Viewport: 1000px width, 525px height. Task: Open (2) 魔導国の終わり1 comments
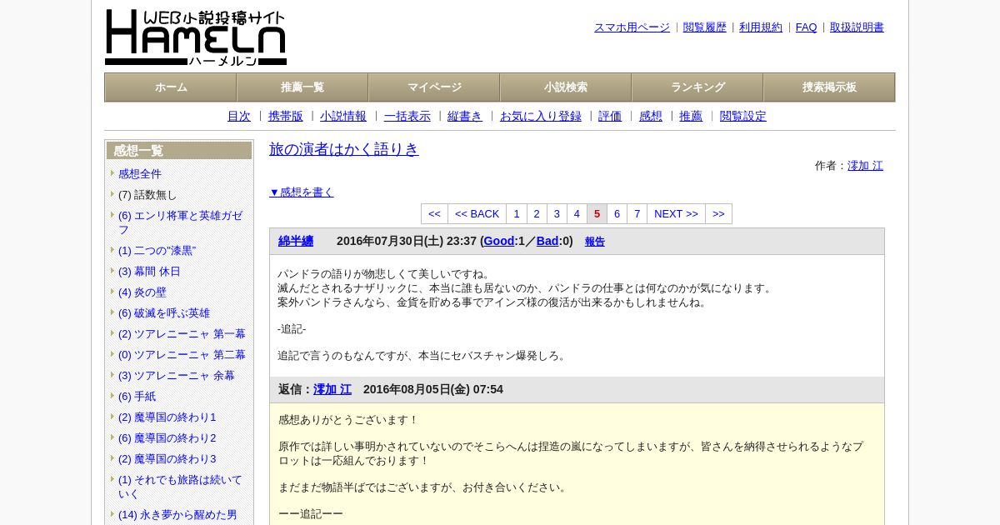point(167,417)
